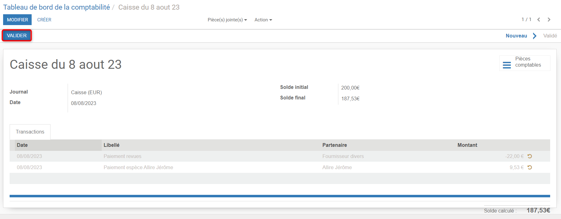Click the Allire Jérôme partner cell

[337, 168]
